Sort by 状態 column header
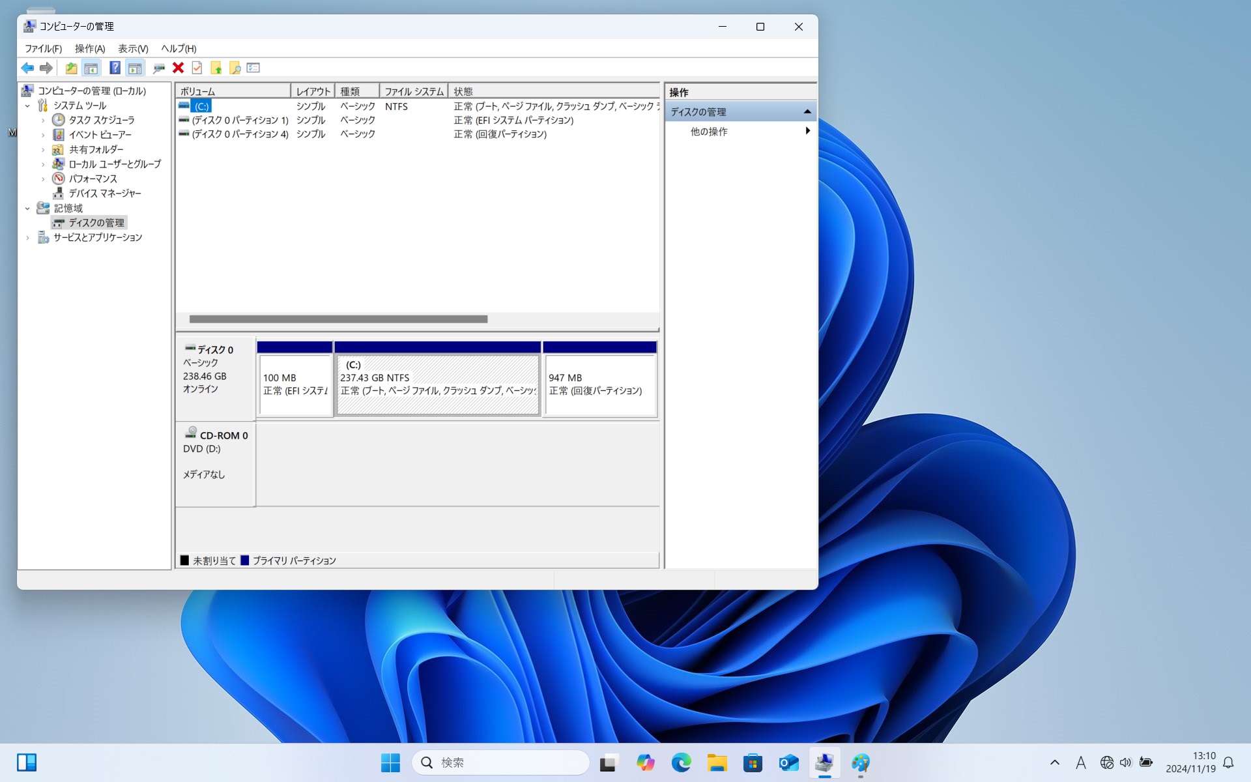The image size is (1251, 782). click(554, 91)
